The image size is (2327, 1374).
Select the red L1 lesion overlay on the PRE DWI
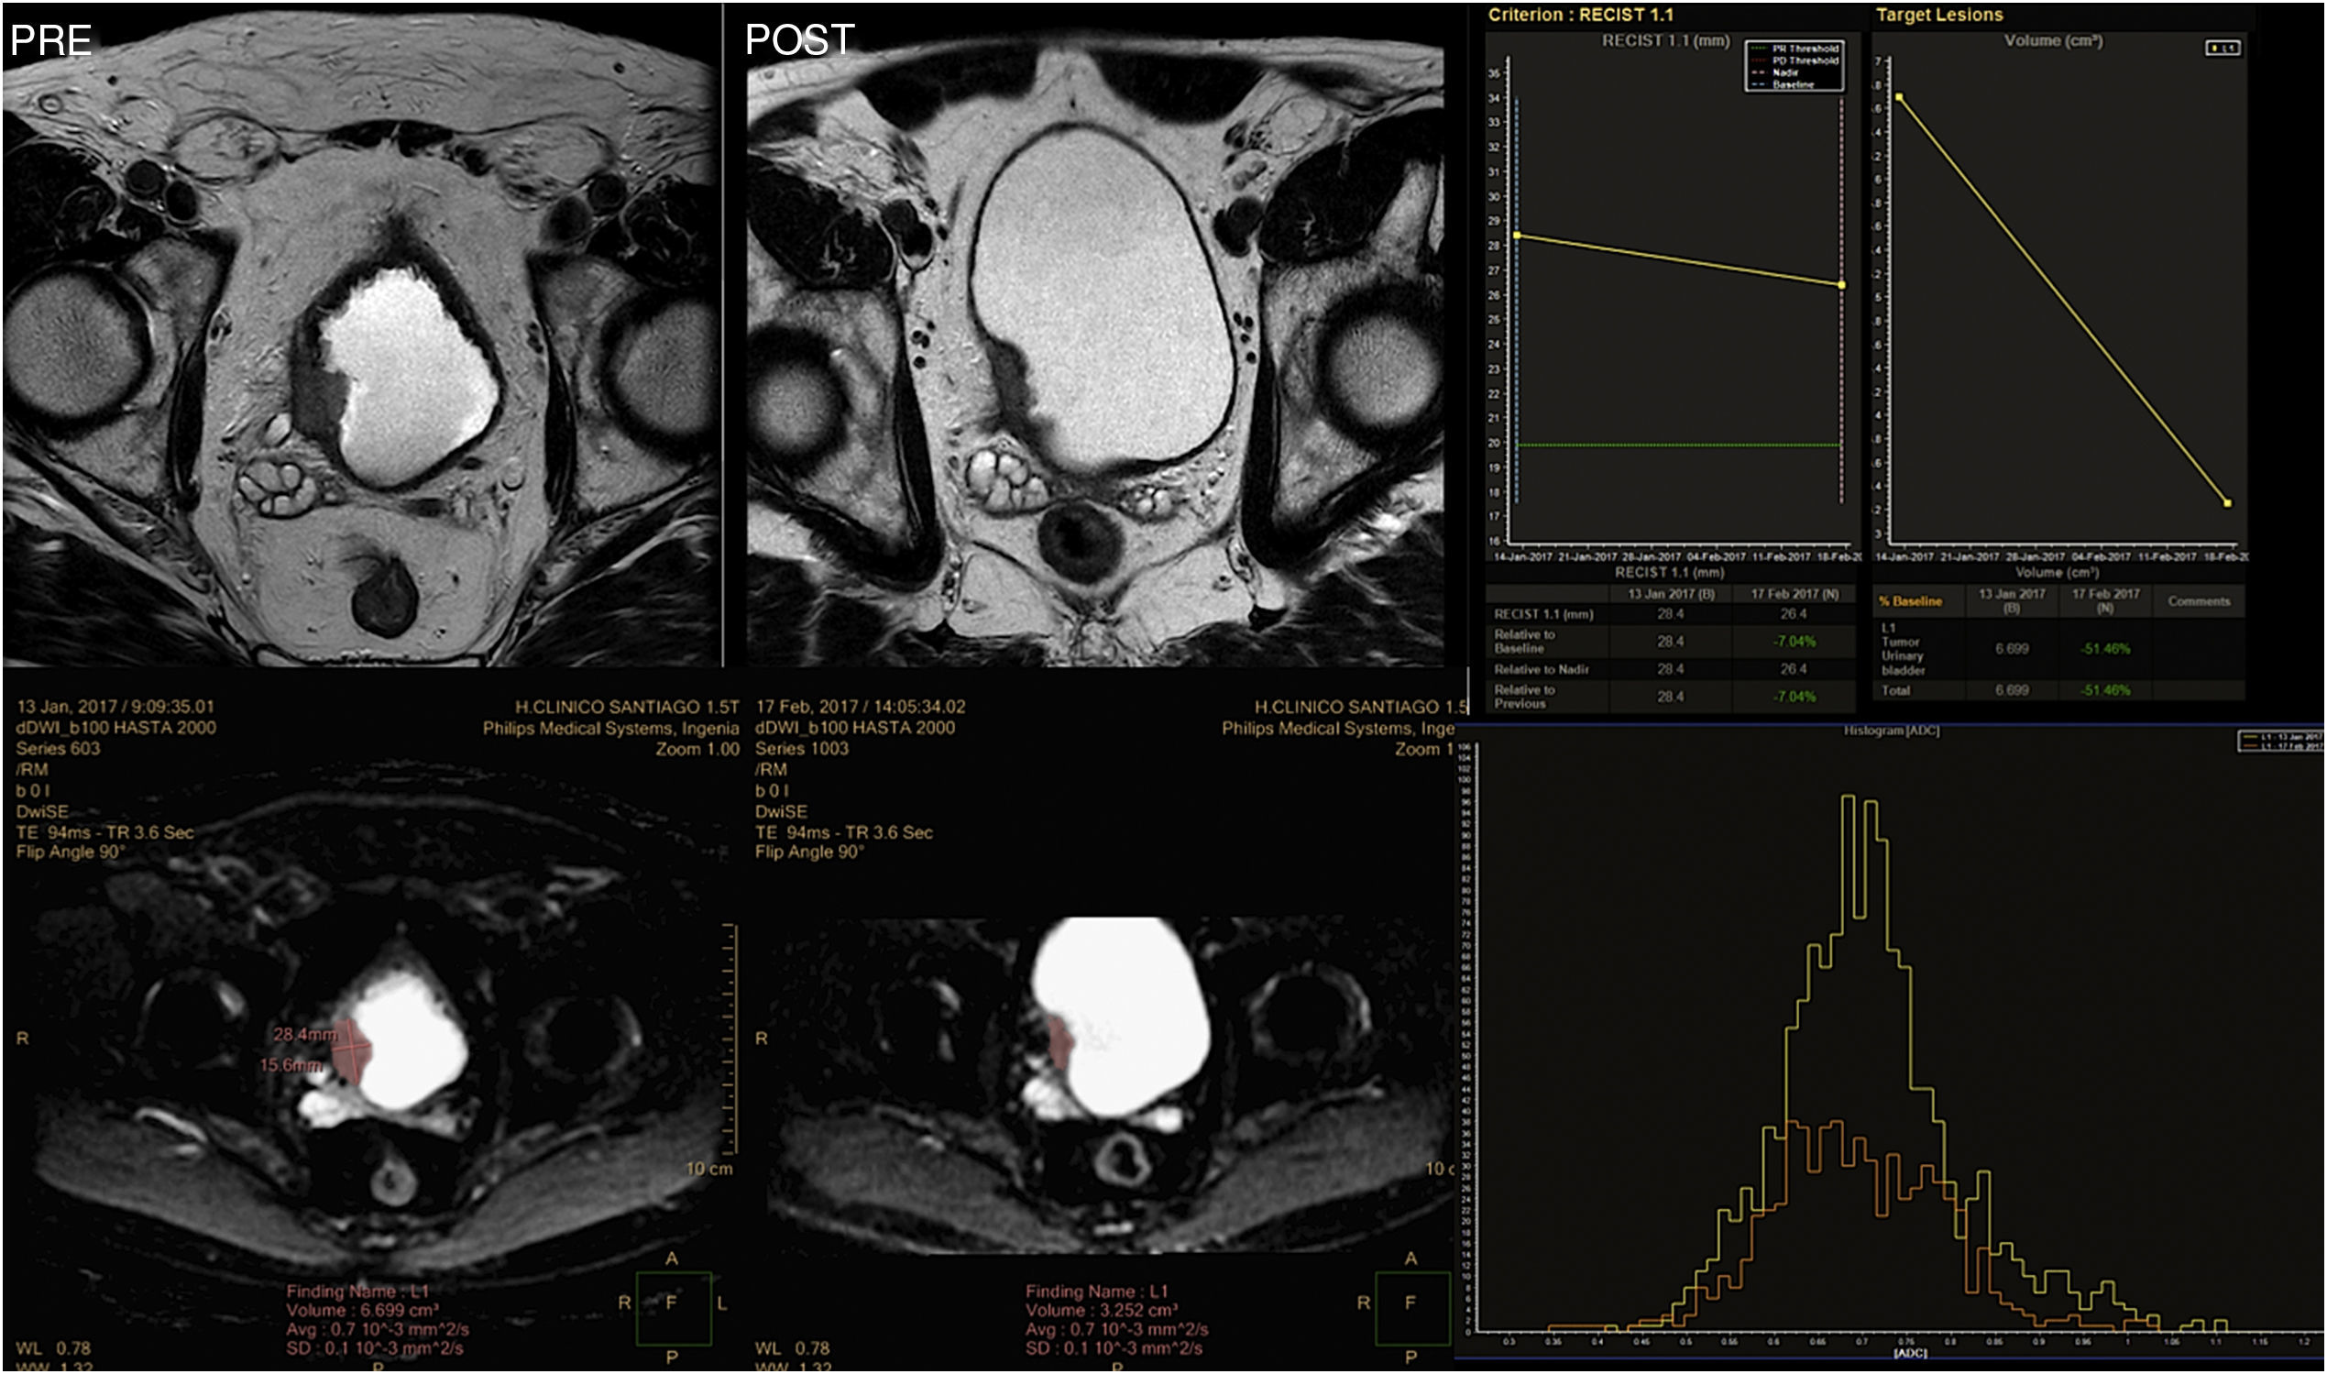click(x=352, y=1051)
